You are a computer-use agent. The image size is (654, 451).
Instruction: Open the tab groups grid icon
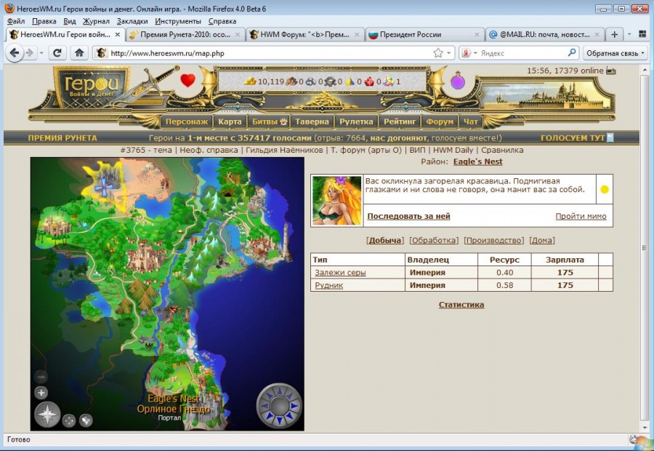pyautogui.click(x=642, y=34)
